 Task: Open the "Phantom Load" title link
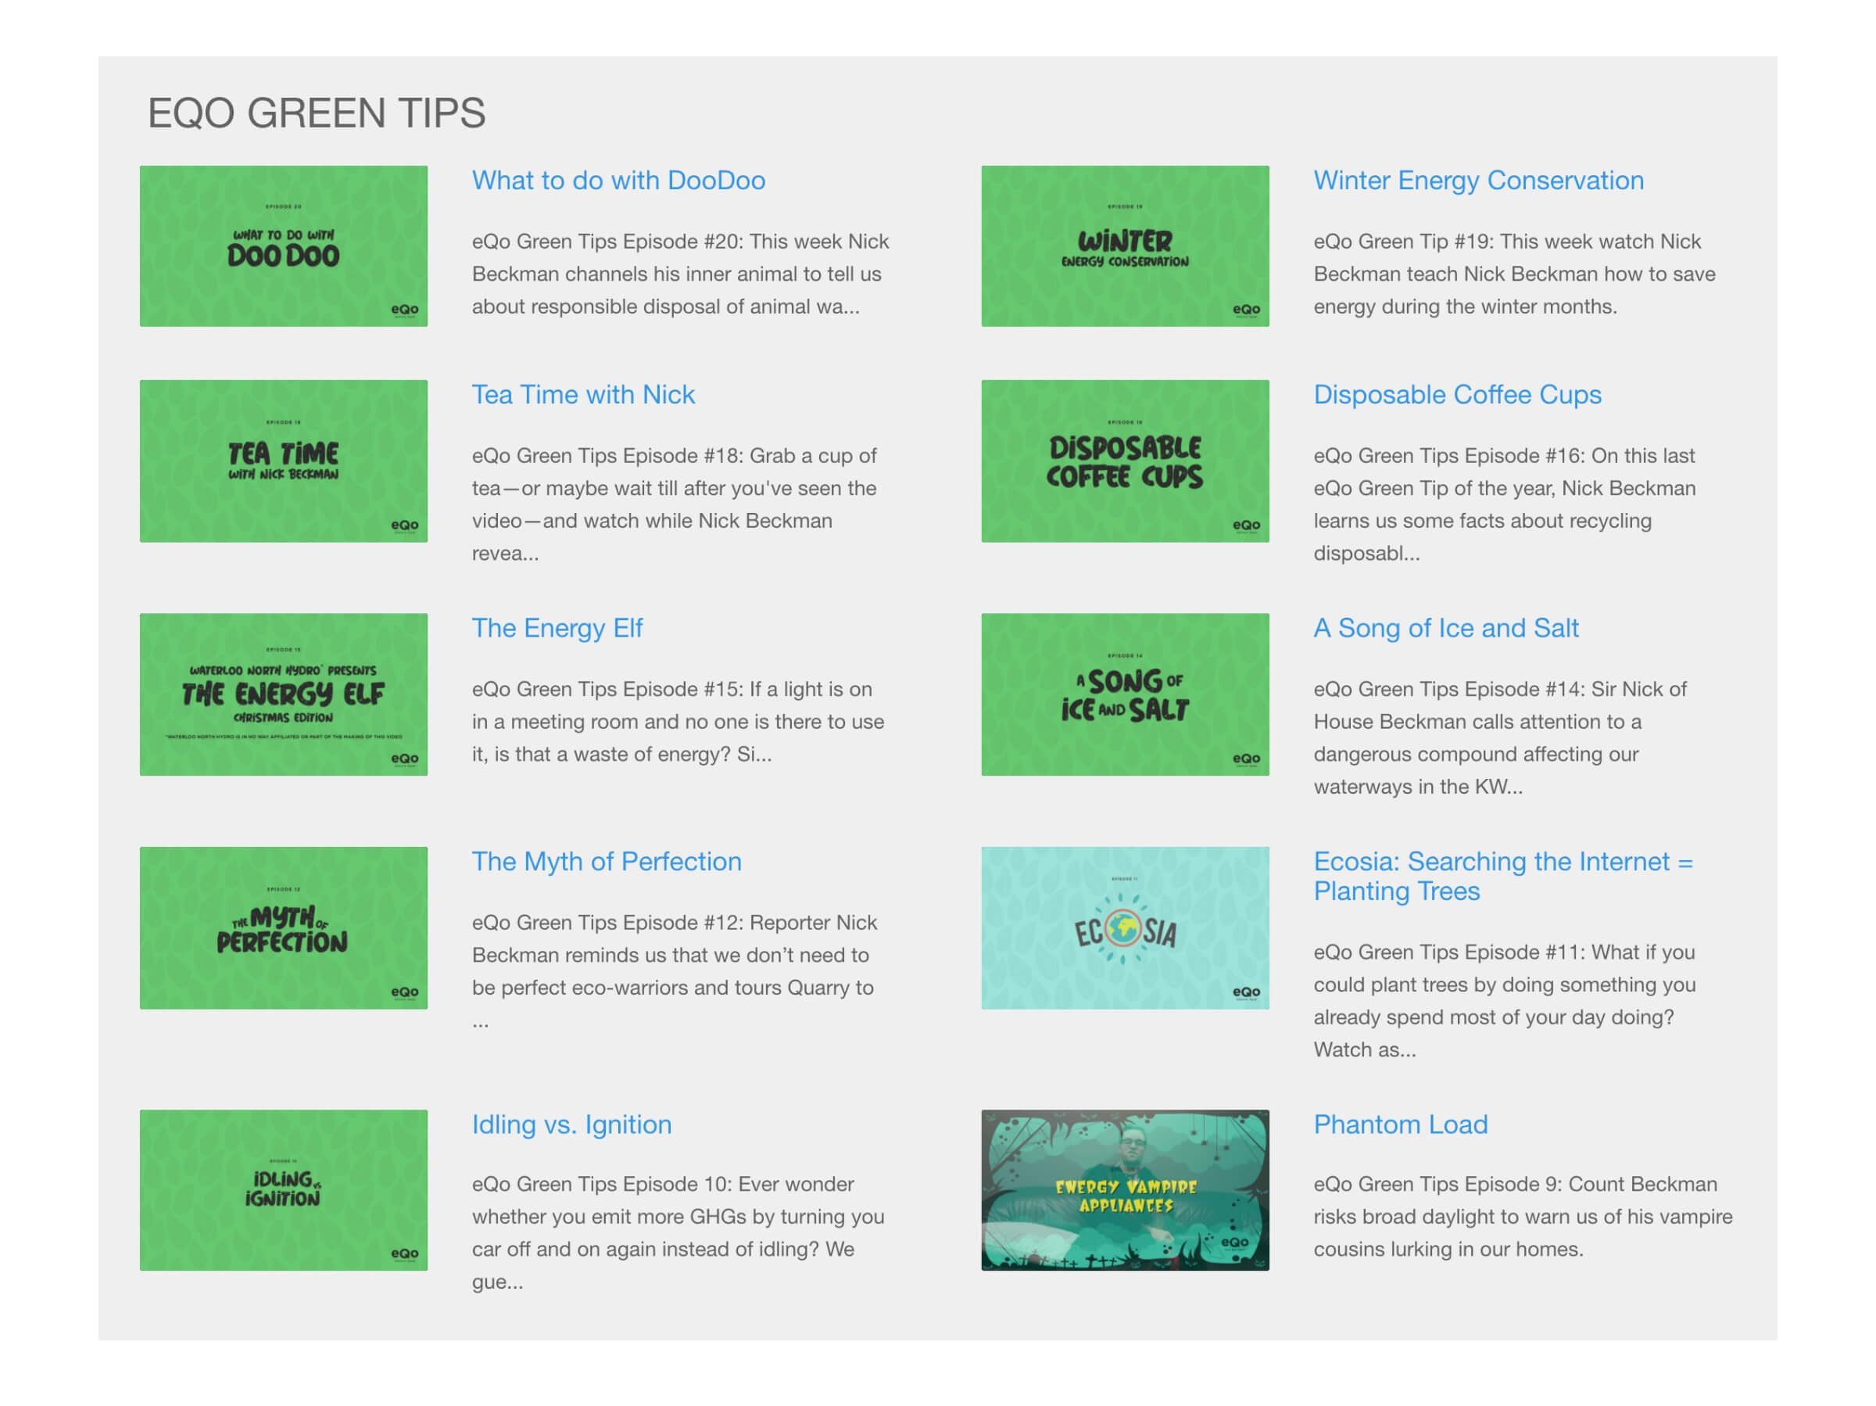[x=1400, y=1124]
